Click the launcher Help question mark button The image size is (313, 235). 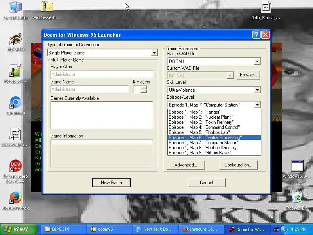pyautogui.click(x=256, y=35)
